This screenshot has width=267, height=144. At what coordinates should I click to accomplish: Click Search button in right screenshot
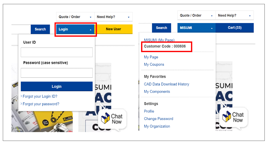(x=161, y=28)
